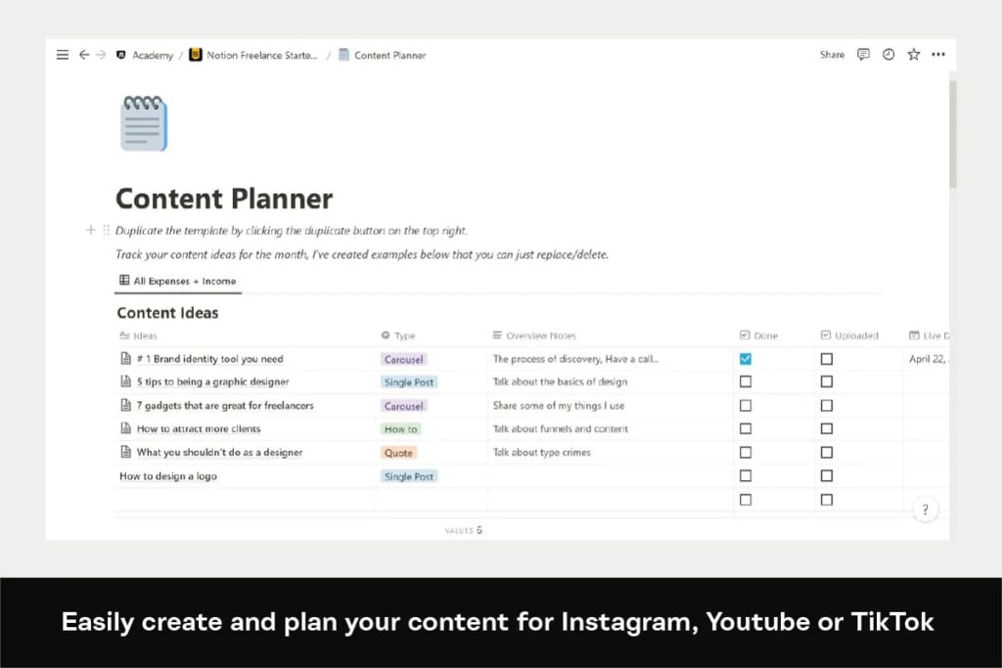Open the Type column header menu
This screenshot has height=668, width=1002.
coord(400,334)
